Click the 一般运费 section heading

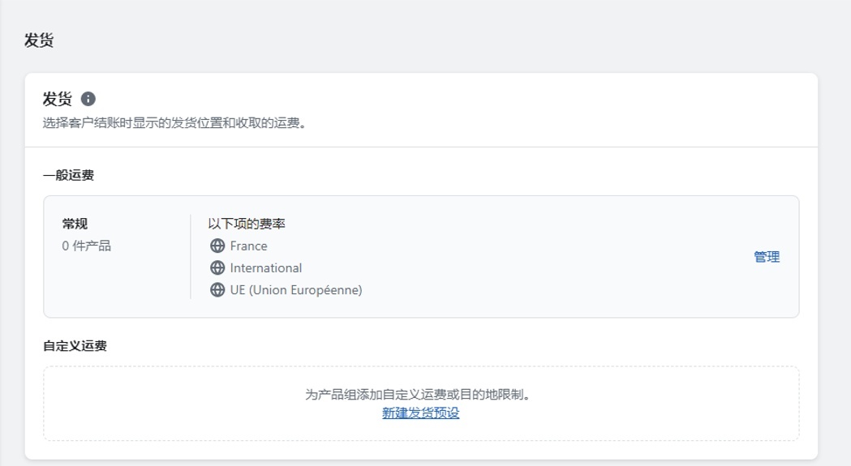(x=68, y=175)
